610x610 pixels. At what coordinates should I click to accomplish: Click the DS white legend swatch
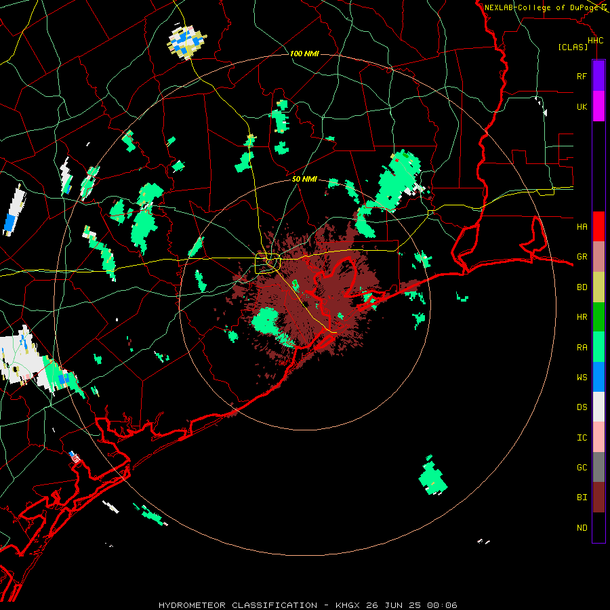click(598, 407)
